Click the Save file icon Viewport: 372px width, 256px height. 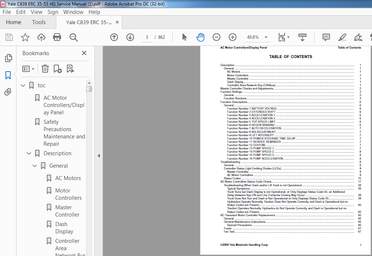tap(9, 37)
